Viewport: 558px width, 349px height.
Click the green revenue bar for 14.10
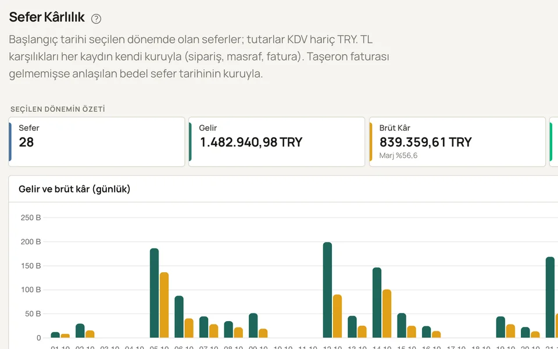(x=377, y=302)
